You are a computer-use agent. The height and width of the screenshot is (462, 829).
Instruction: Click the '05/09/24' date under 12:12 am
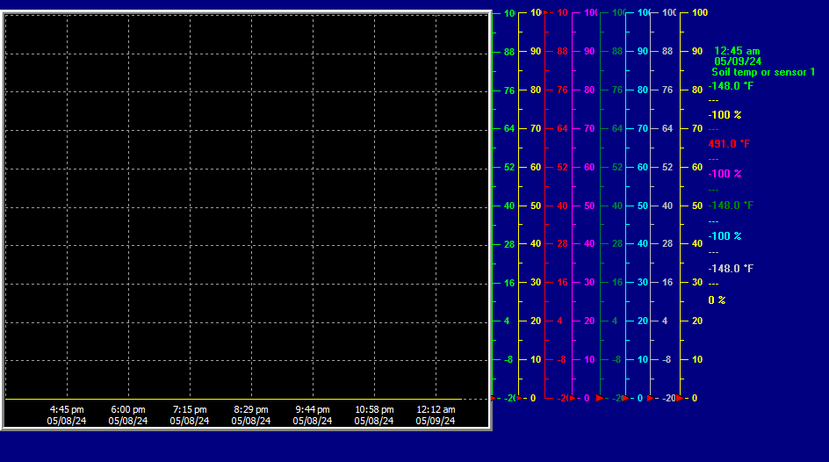pos(435,421)
